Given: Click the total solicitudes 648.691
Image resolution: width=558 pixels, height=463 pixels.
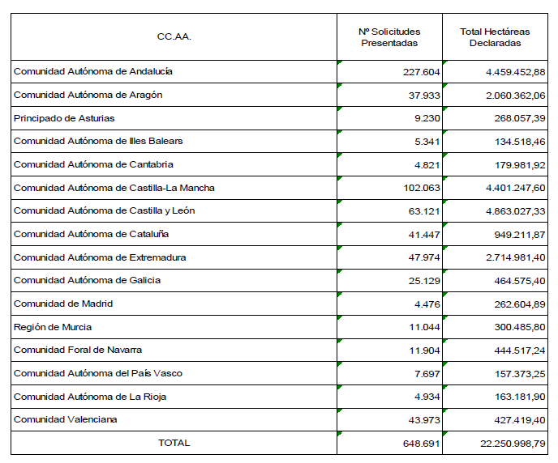Looking at the screenshot, I should tap(422, 444).
